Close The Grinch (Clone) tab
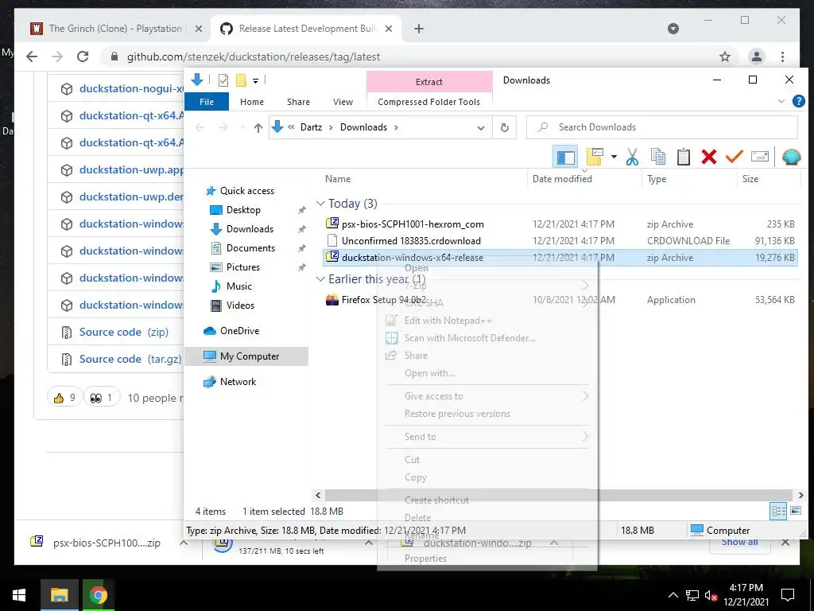Screen dimensions: 814x611 (198, 29)
